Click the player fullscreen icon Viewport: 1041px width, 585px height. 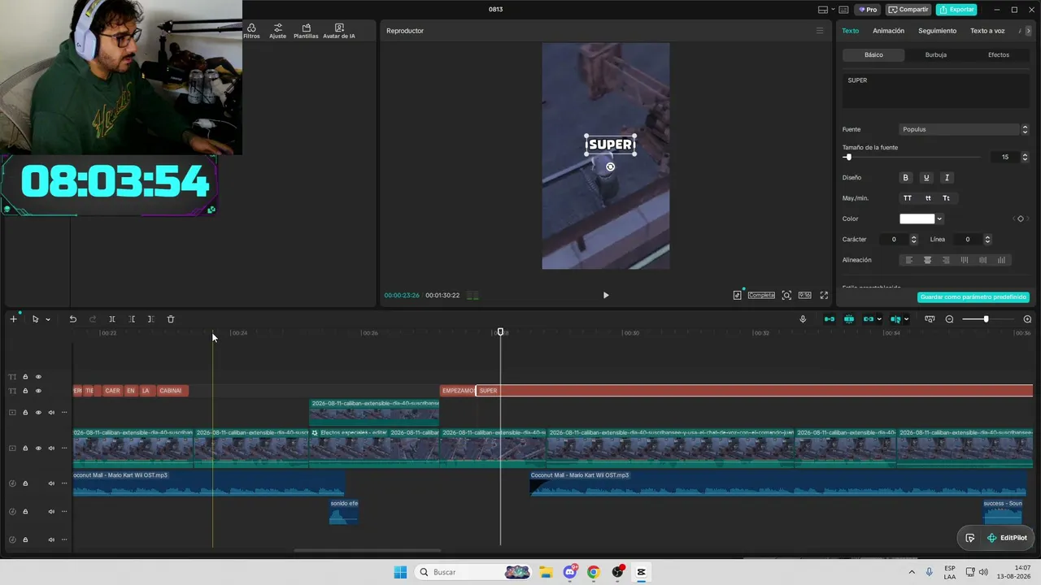tap(824, 295)
